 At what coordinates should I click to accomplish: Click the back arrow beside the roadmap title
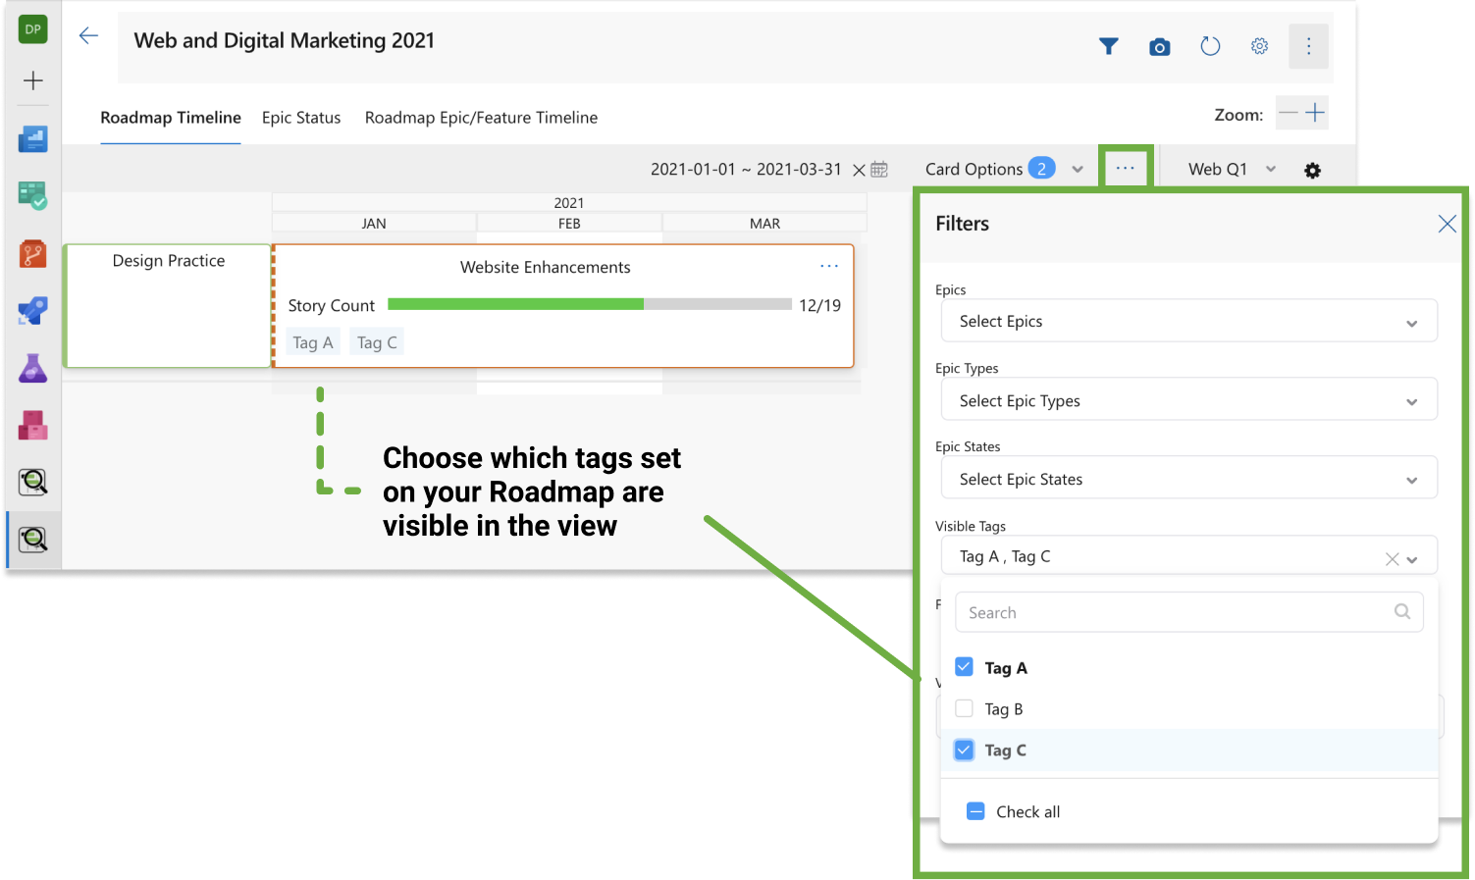(88, 34)
